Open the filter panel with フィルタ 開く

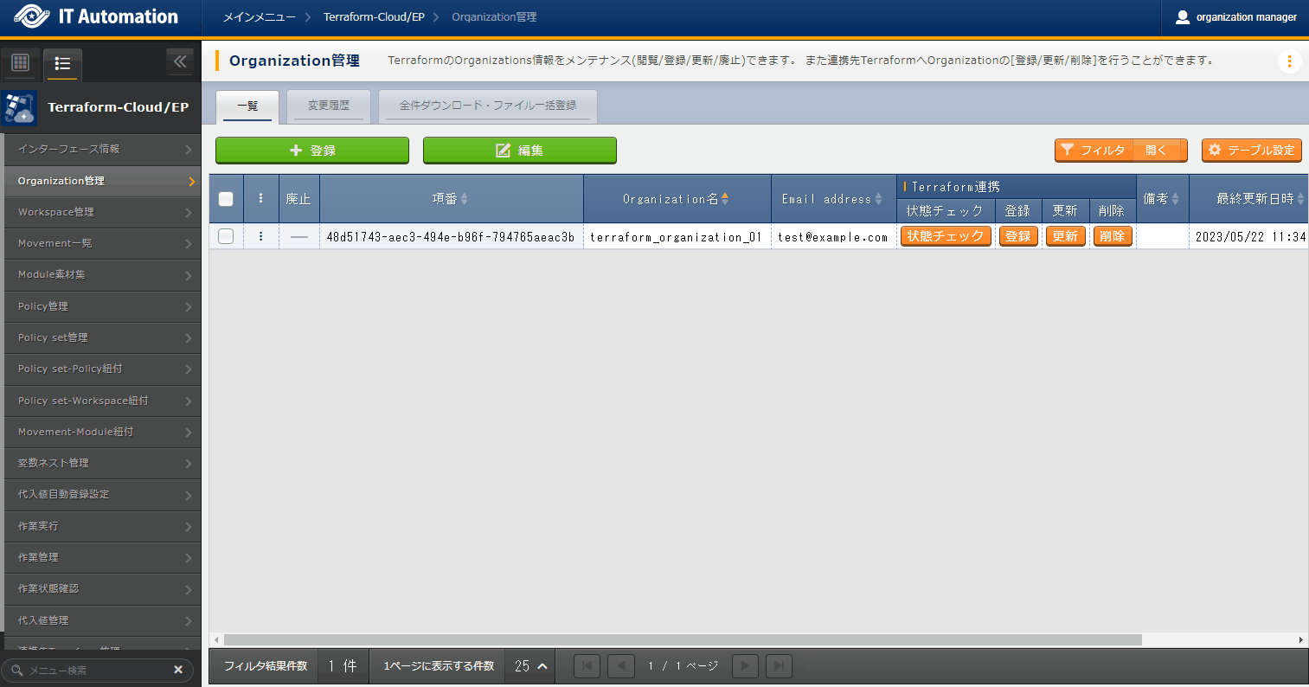click(x=1120, y=150)
